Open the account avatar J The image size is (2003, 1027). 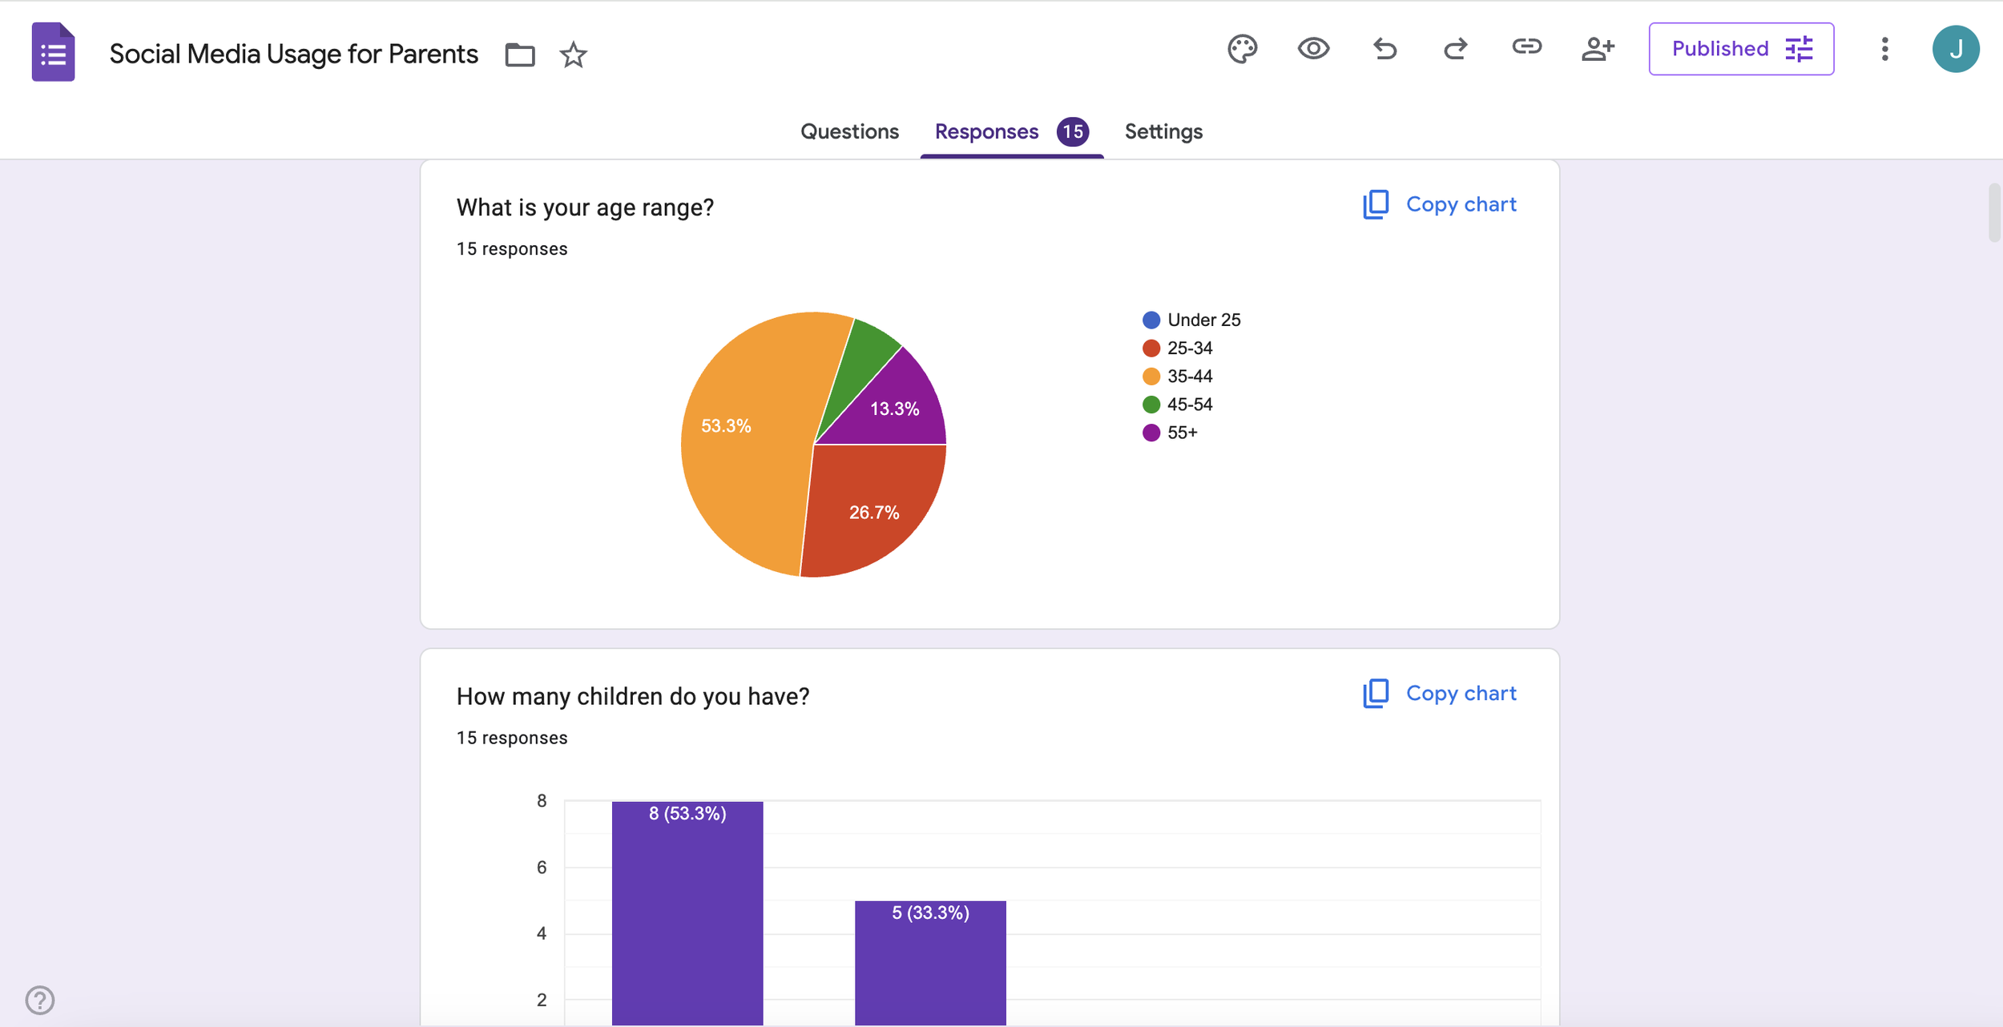click(x=1955, y=49)
